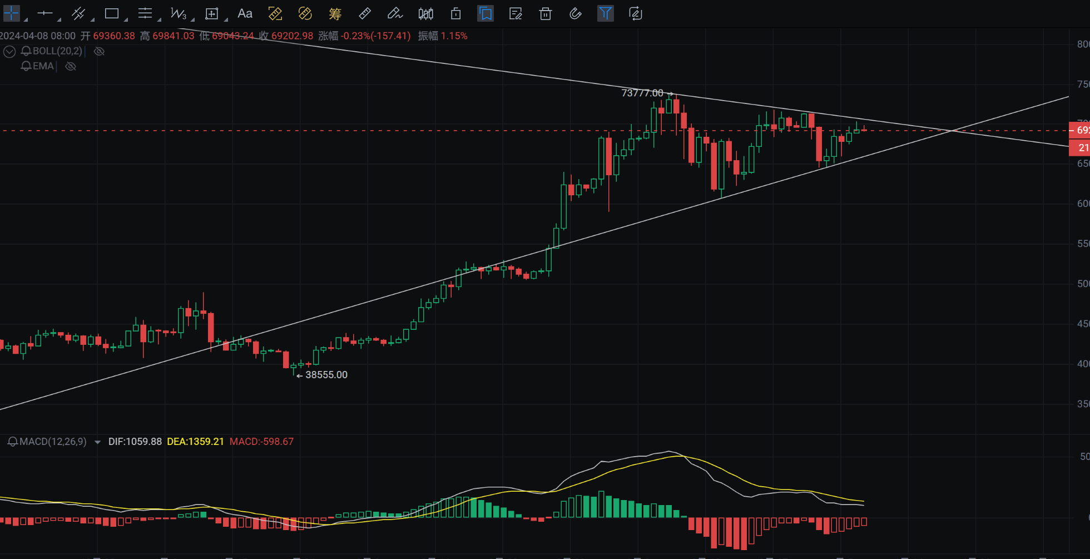Select the rectangle shape tool
Screen dimensions: 1090x559
point(112,13)
